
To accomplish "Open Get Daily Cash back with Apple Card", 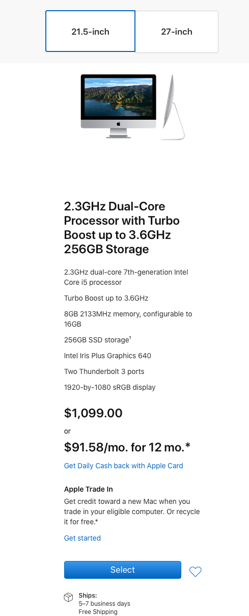I will tap(124, 466).
